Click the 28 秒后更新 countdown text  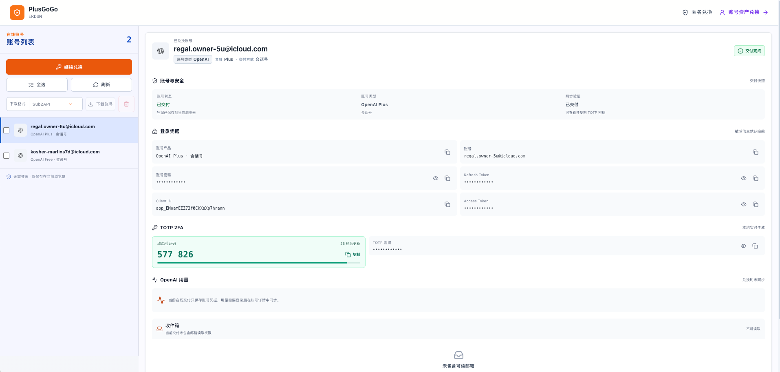(350, 244)
